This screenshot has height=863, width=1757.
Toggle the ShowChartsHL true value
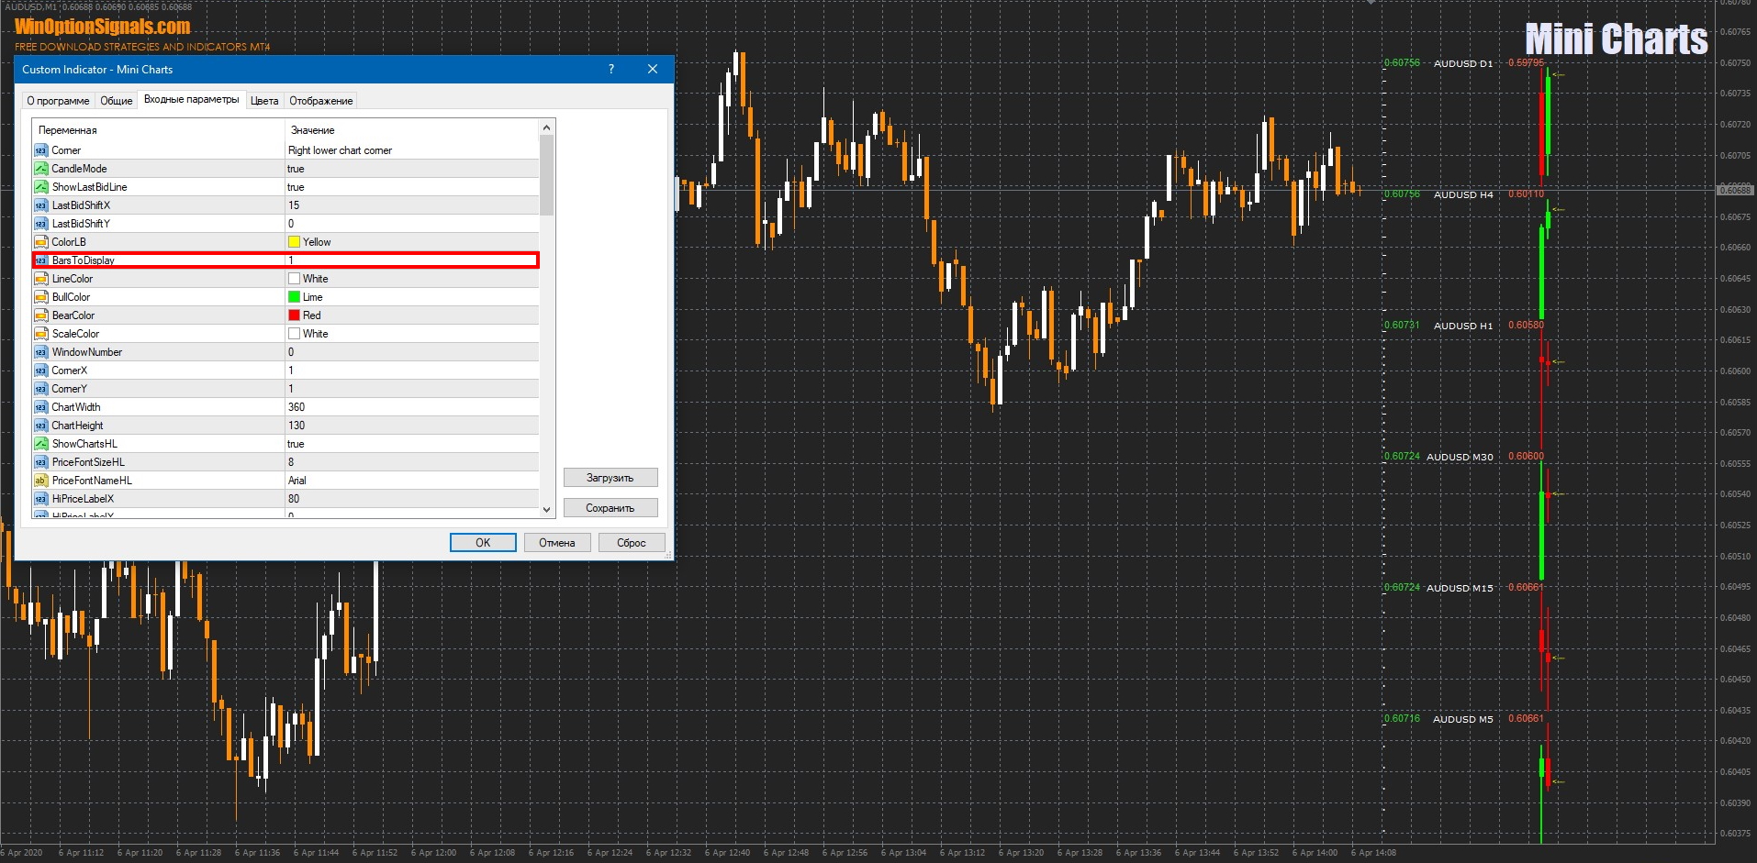click(x=411, y=444)
